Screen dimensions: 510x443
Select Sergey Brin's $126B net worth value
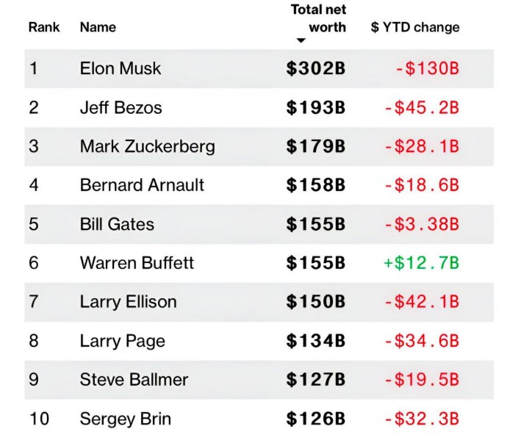[316, 419]
